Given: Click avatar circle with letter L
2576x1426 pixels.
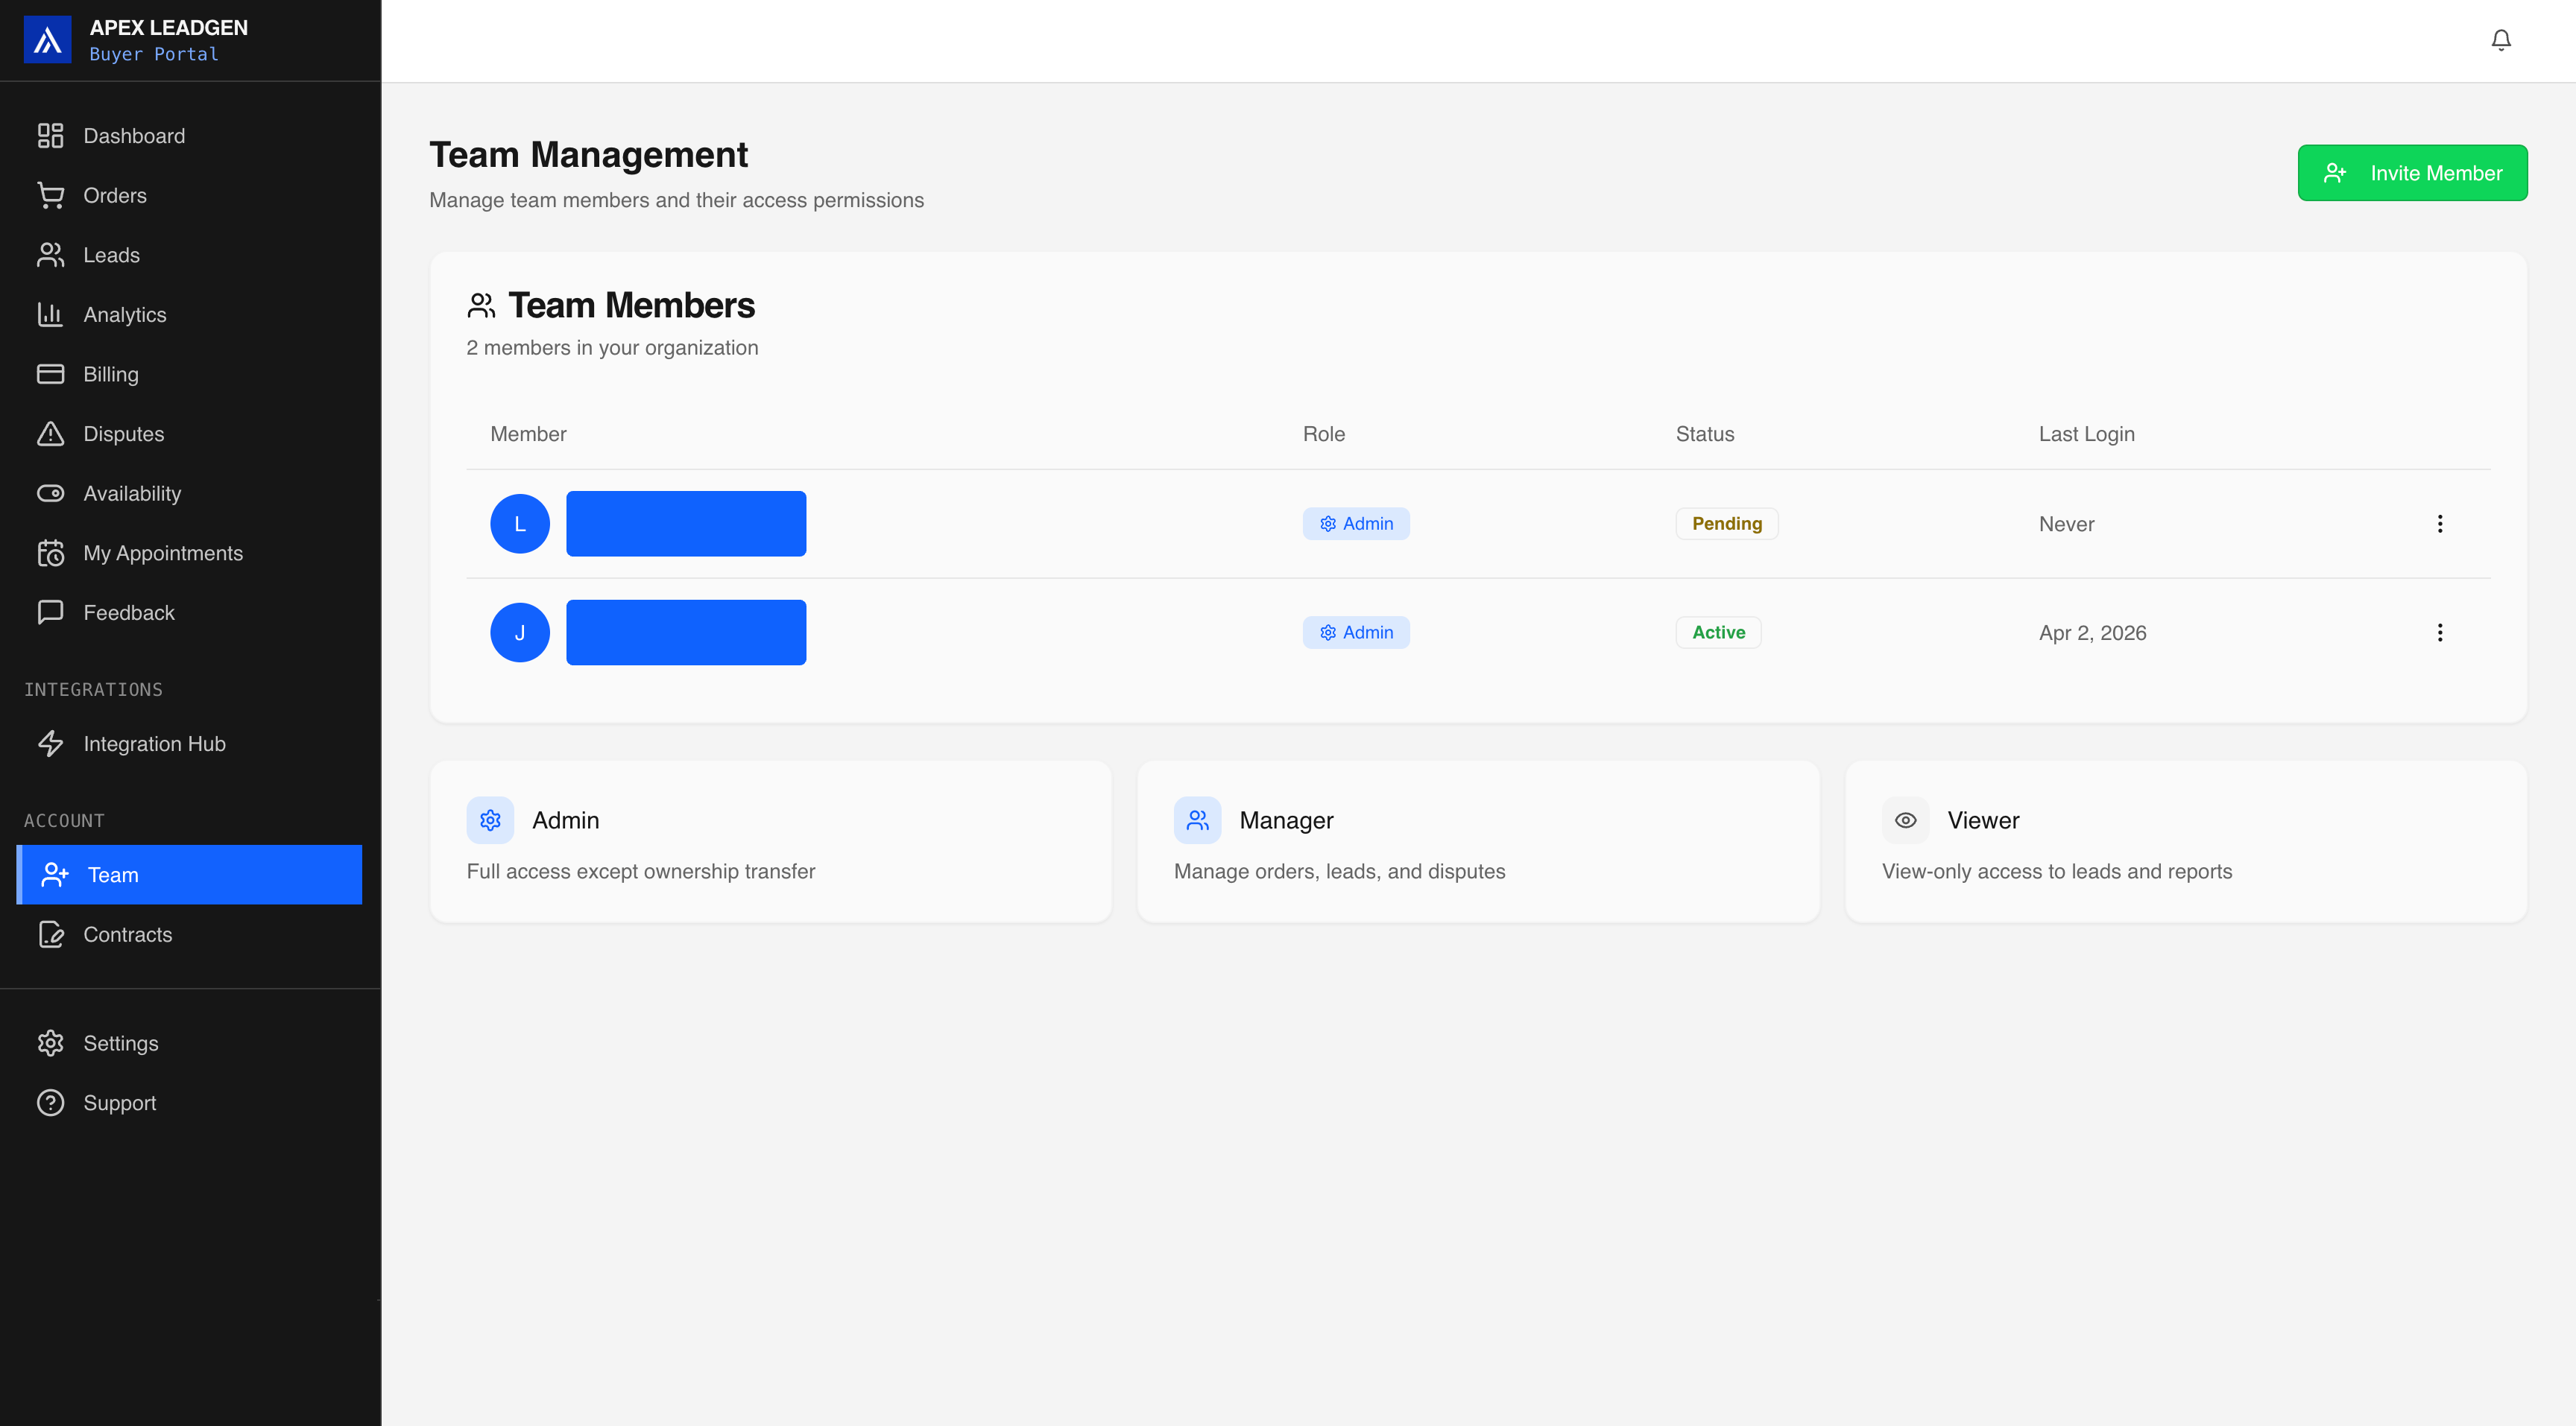Looking at the screenshot, I should coord(520,524).
